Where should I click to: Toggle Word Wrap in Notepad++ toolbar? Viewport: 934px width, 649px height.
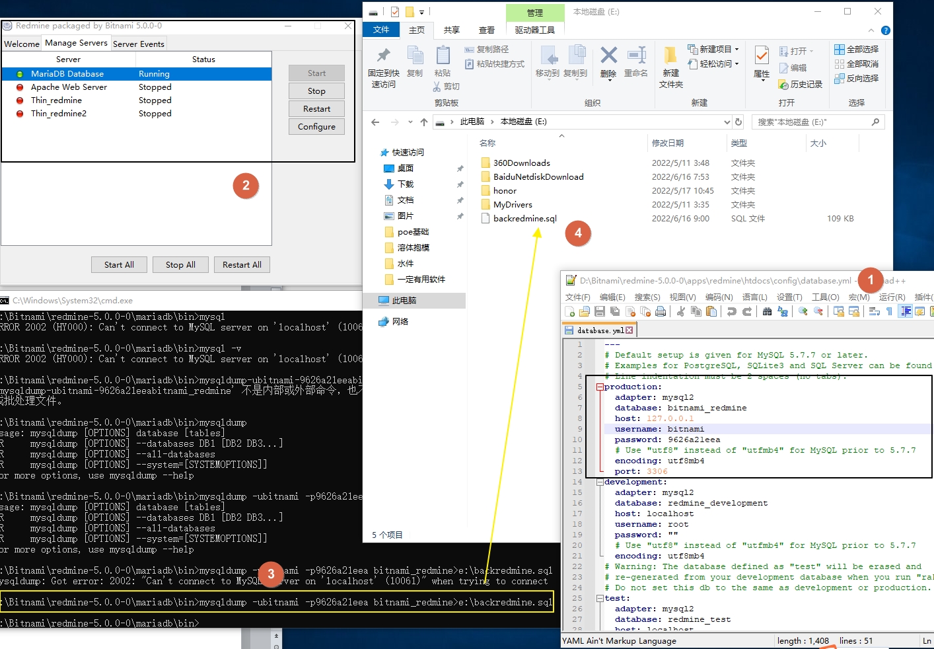(874, 311)
